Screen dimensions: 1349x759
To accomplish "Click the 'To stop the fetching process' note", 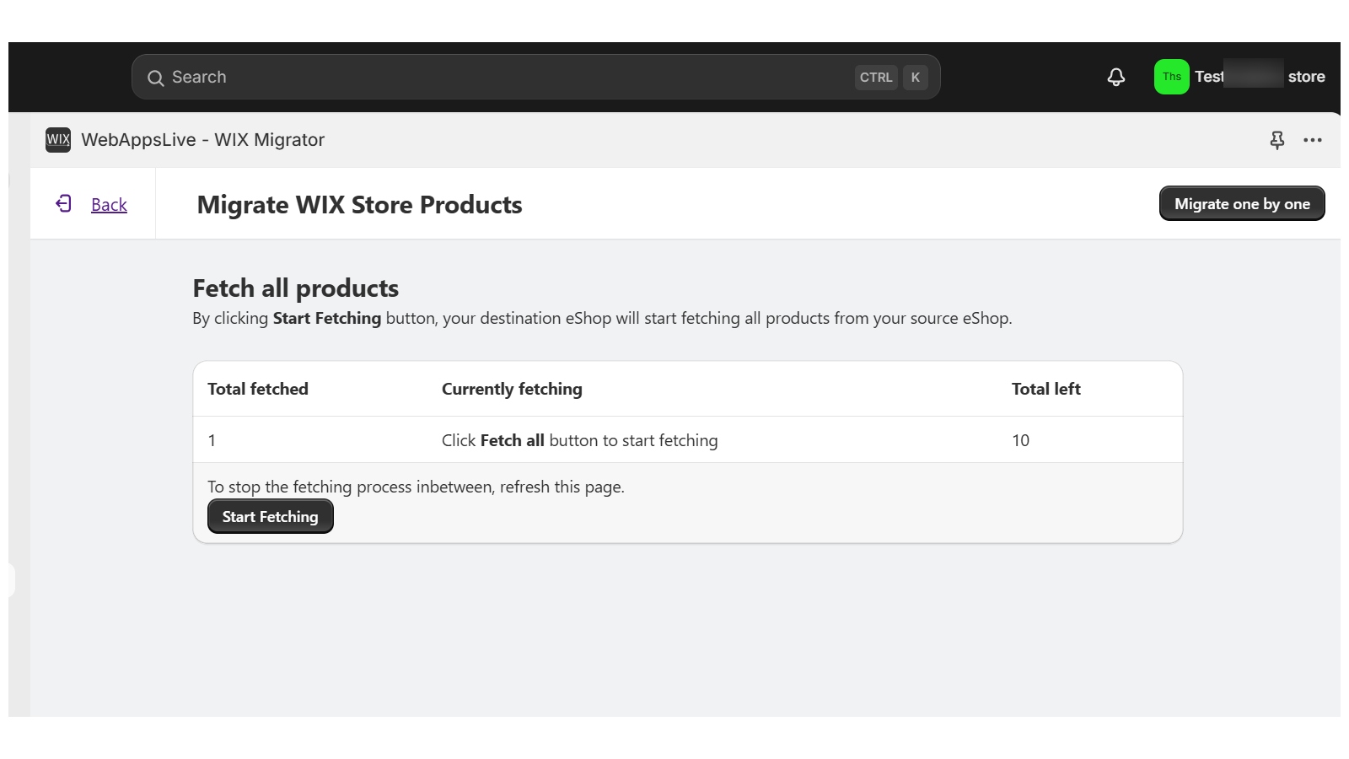I will coord(416,487).
